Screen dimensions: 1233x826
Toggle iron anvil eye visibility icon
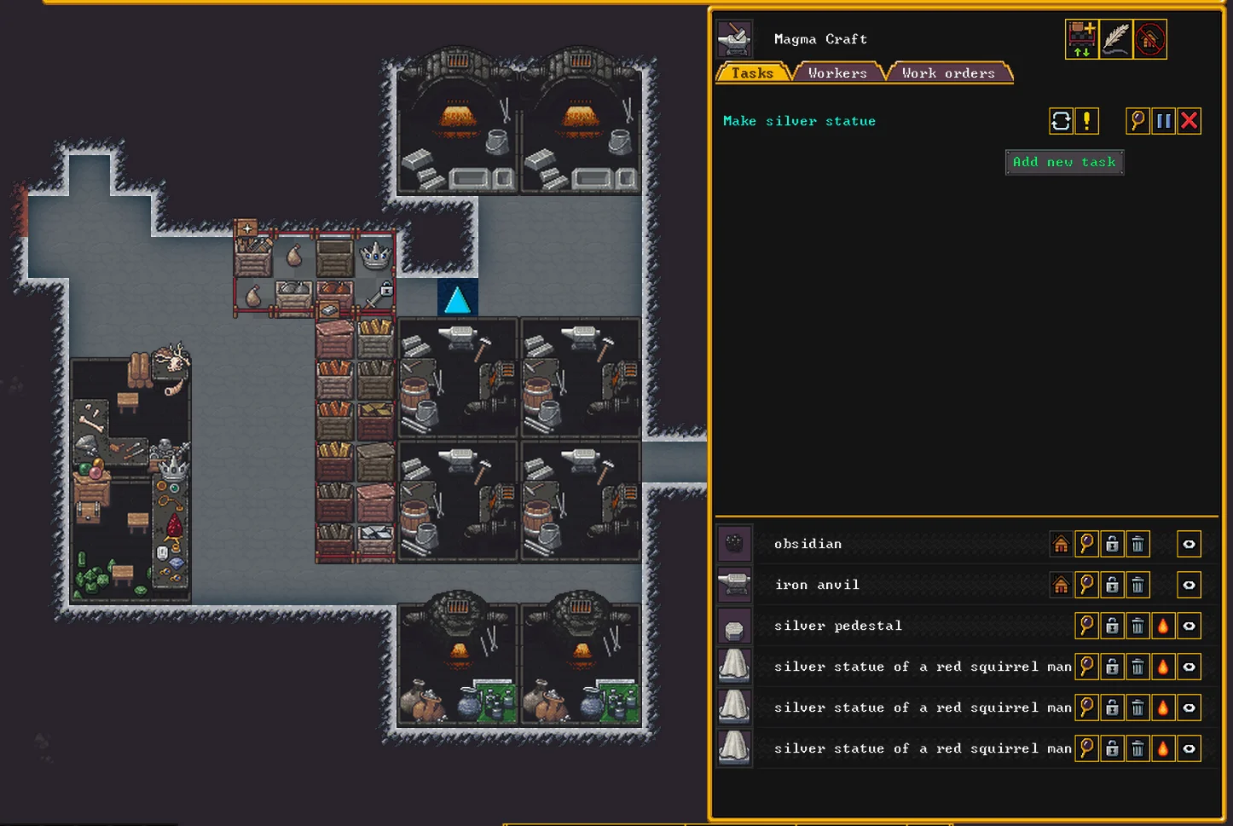point(1189,585)
